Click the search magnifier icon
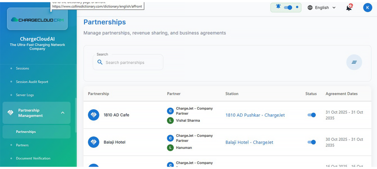Image resolution: width=377 pixels, height=169 pixels. click(x=100, y=62)
